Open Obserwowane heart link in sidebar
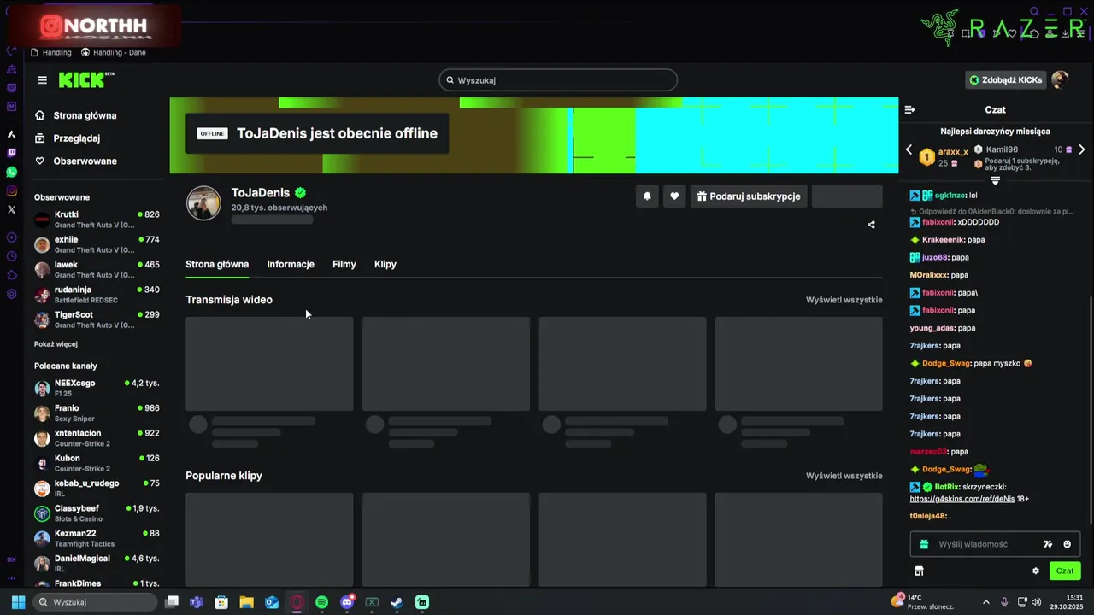 click(x=76, y=161)
